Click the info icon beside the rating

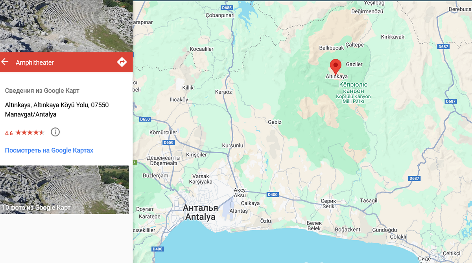55,132
